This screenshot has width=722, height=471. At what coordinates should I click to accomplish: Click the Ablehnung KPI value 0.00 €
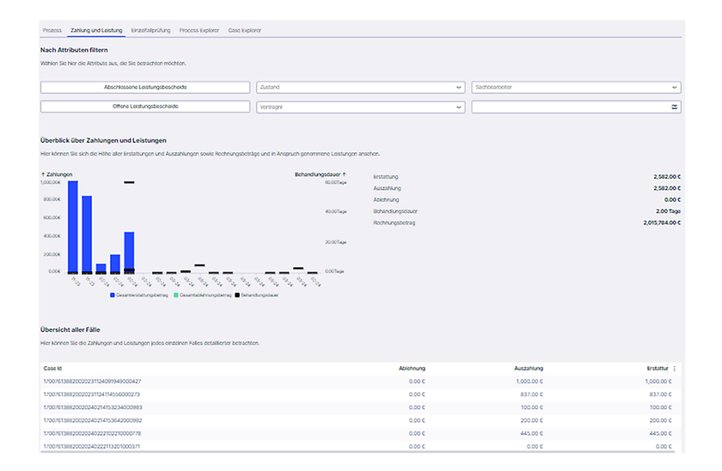pyautogui.click(x=672, y=199)
